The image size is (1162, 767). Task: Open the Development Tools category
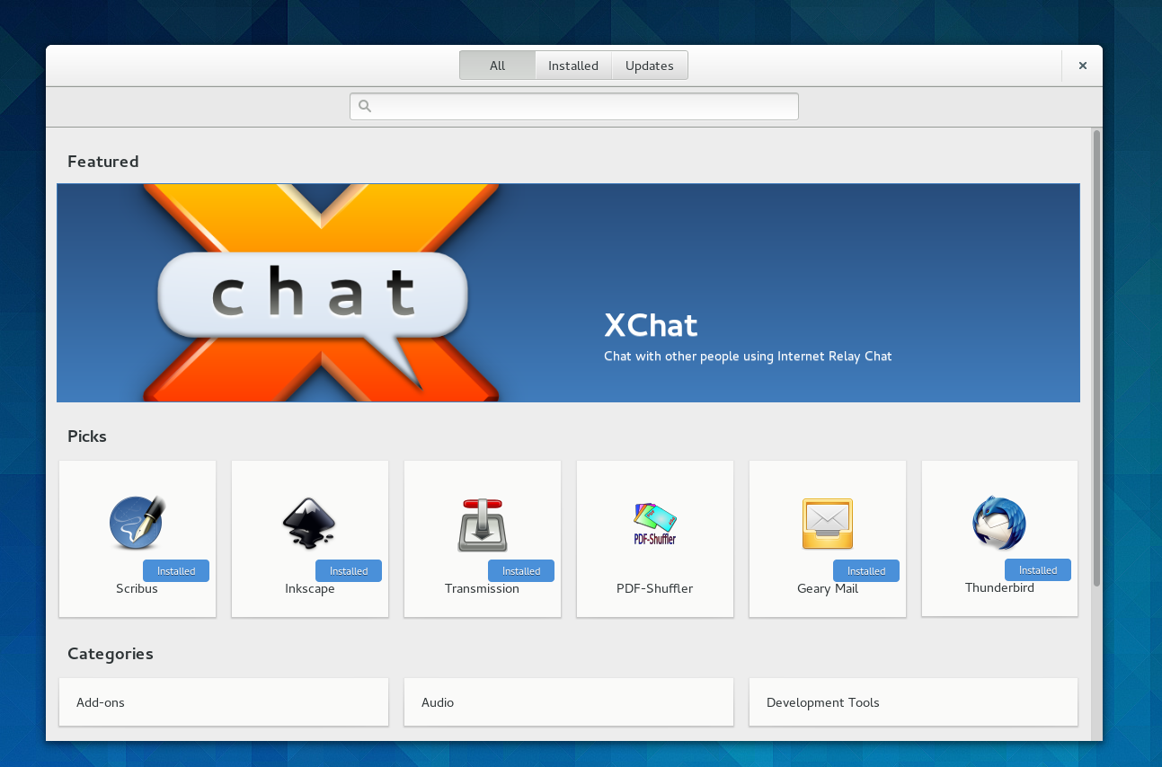913,702
